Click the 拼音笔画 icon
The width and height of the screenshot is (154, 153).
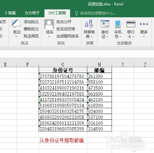coord(89,24)
